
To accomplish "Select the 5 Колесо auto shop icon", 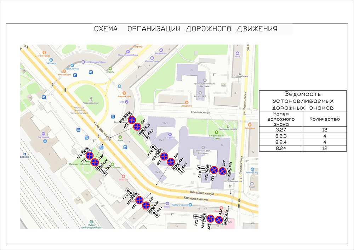I will [52, 60].
